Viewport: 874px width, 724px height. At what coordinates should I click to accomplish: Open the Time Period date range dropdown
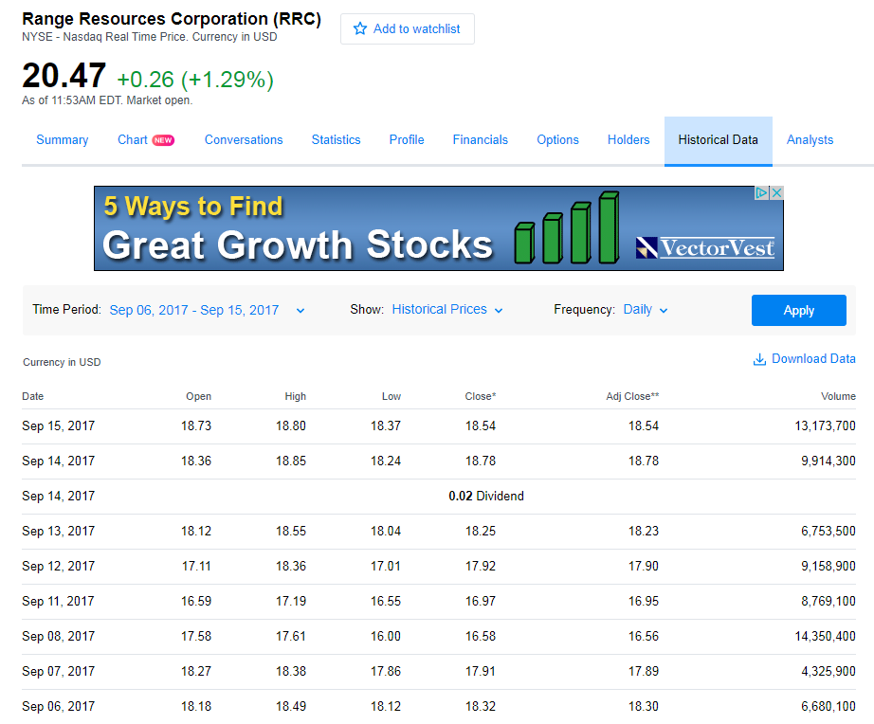coord(207,310)
